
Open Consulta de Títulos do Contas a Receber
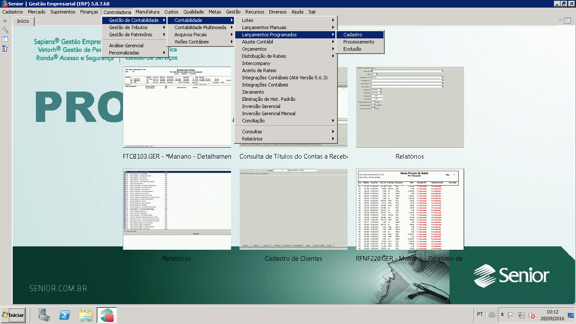coord(293,157)
